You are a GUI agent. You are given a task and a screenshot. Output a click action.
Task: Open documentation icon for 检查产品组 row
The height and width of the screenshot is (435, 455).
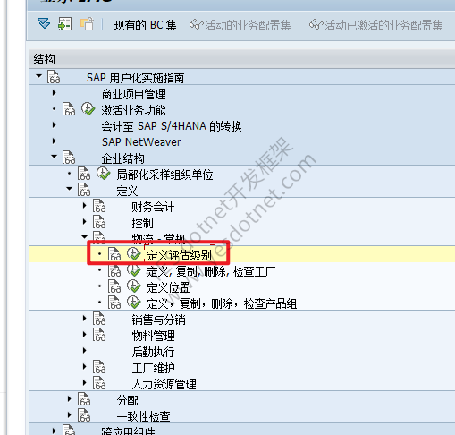pyautogui.click(x=114, y=303)
